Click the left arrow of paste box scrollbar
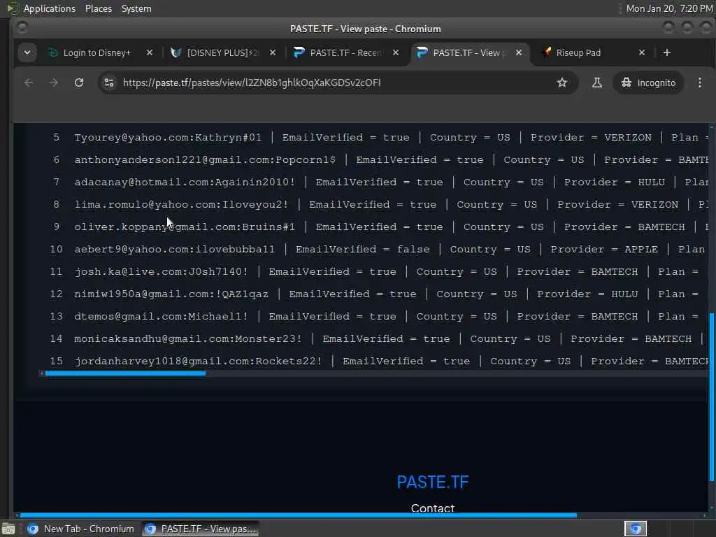 click(x=41, y=373)
